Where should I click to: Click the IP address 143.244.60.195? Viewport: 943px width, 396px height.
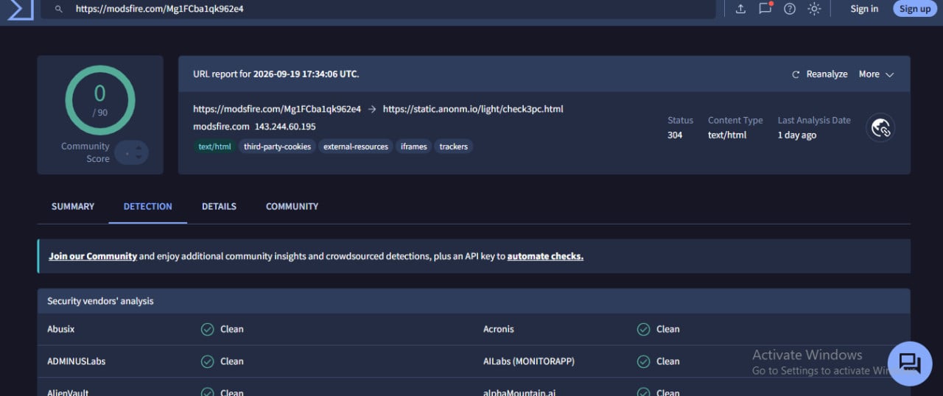285,127
